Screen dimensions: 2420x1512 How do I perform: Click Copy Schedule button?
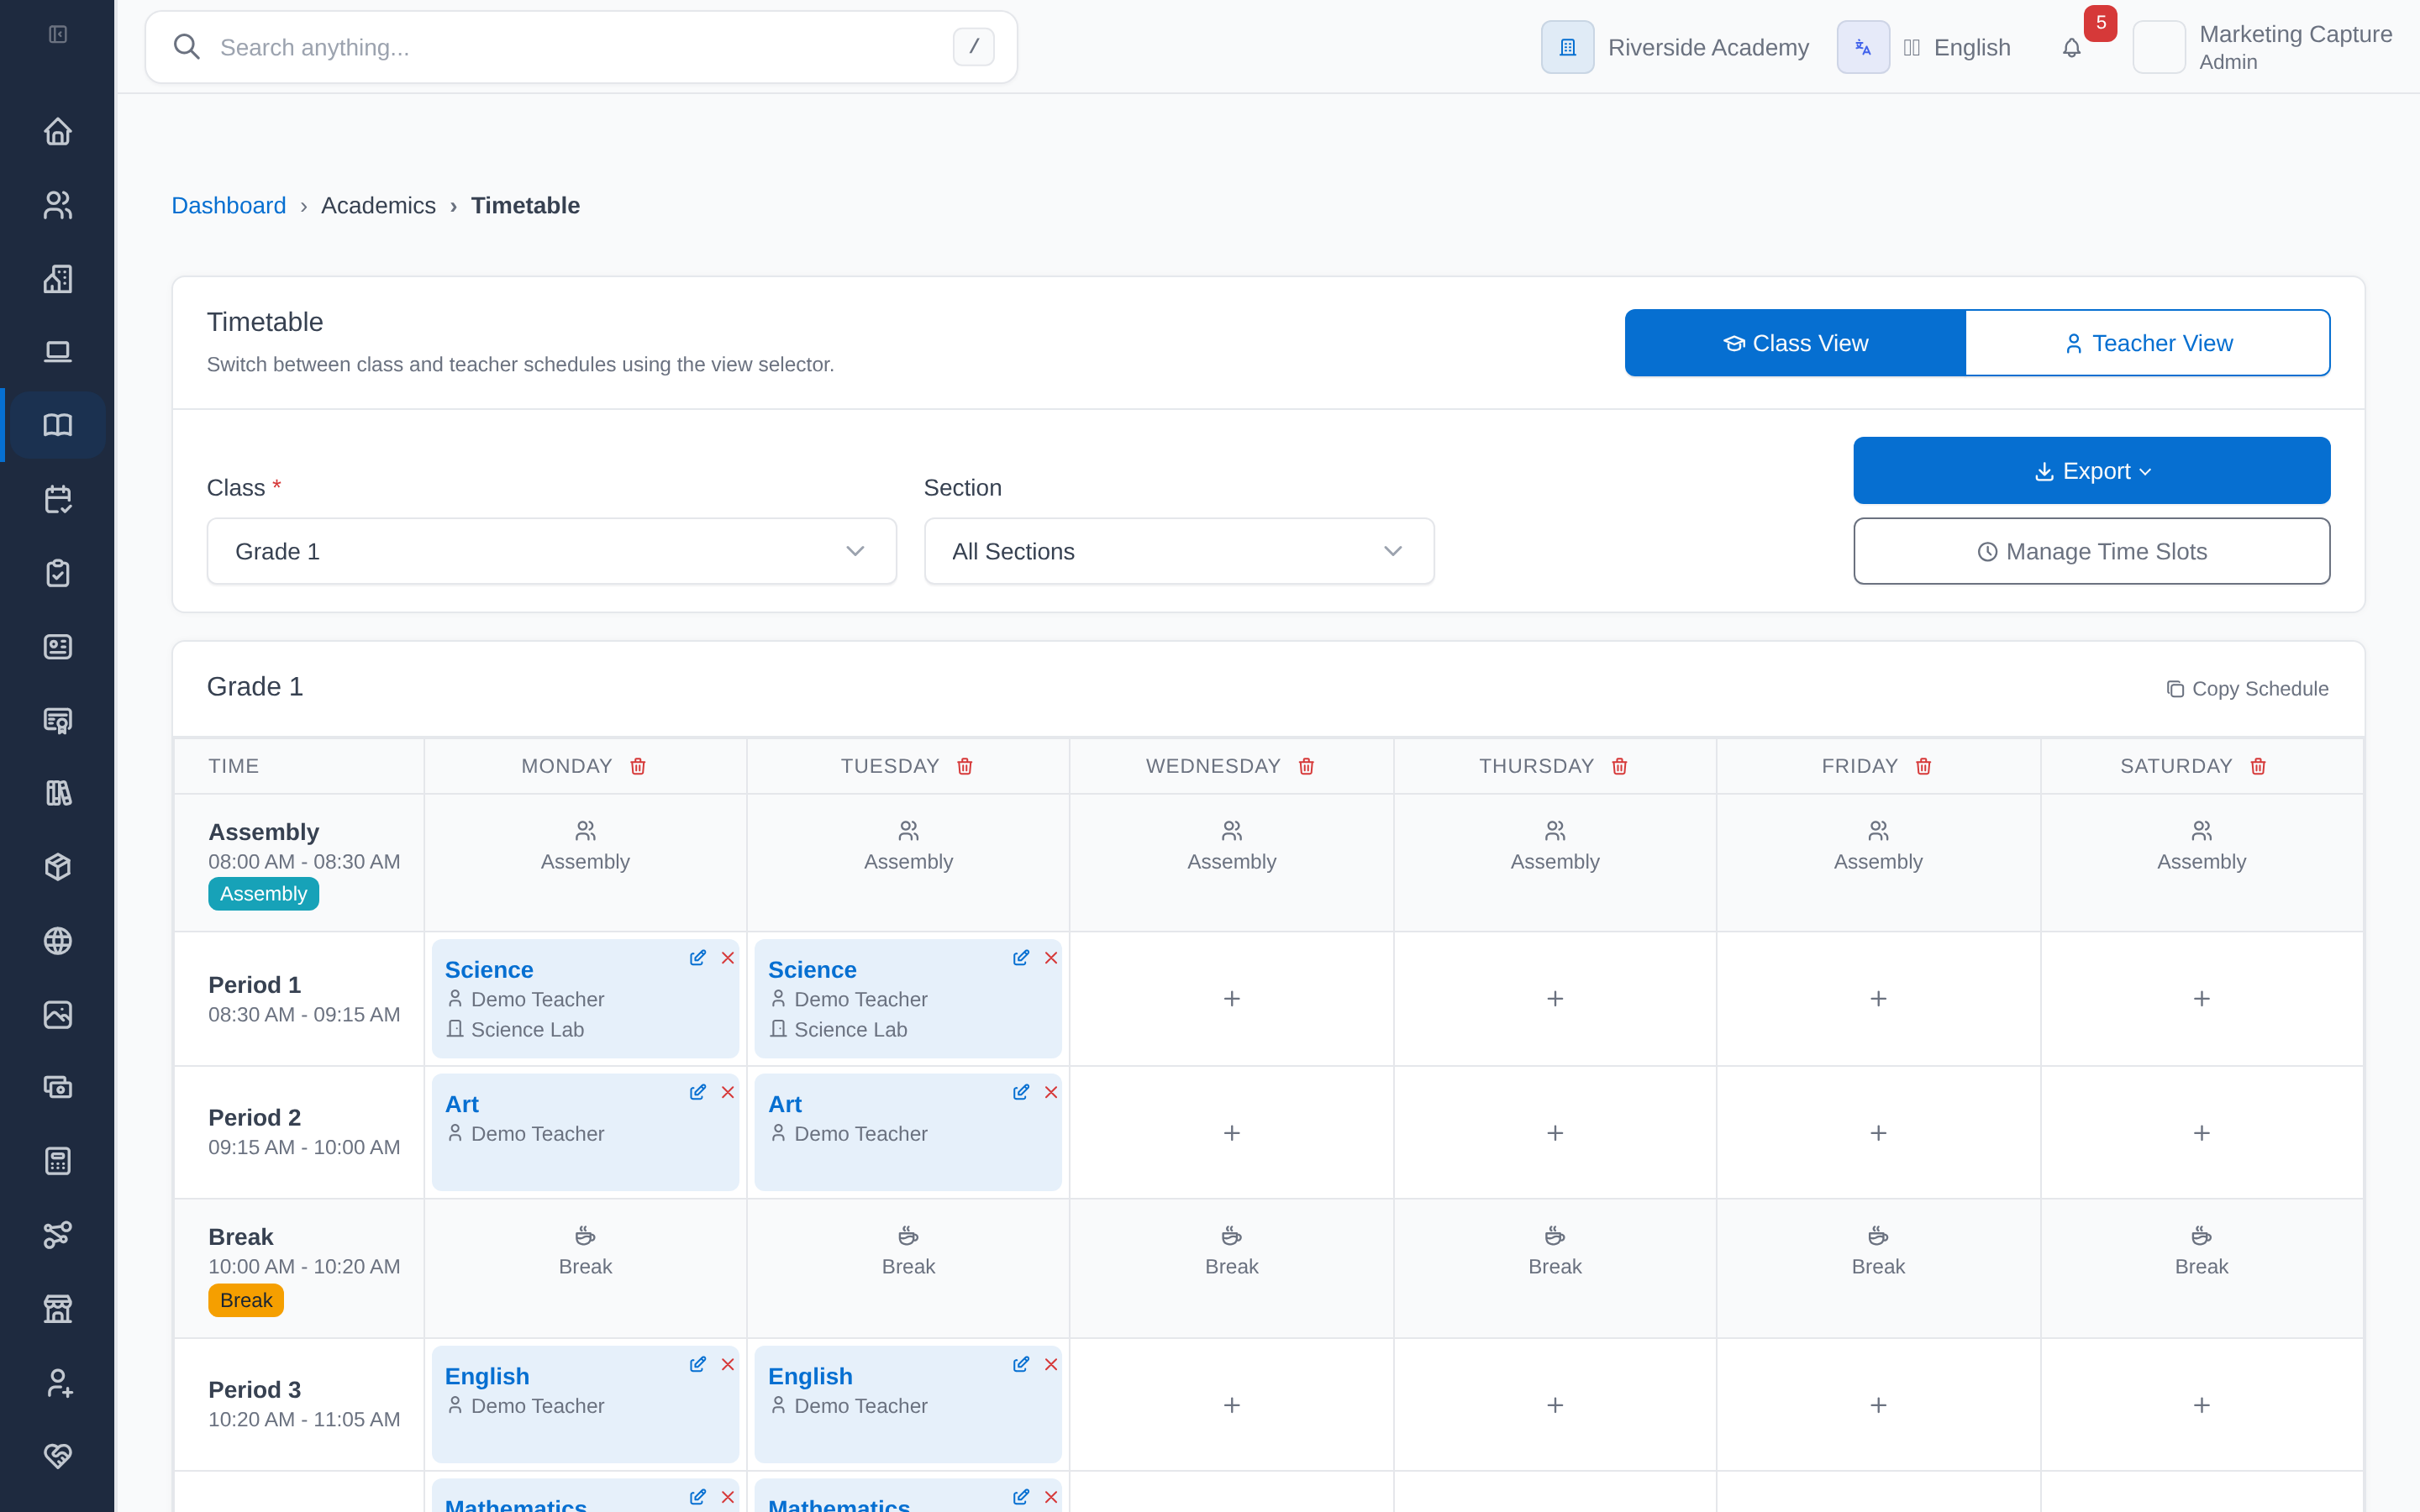click(x=2247, y=689)
